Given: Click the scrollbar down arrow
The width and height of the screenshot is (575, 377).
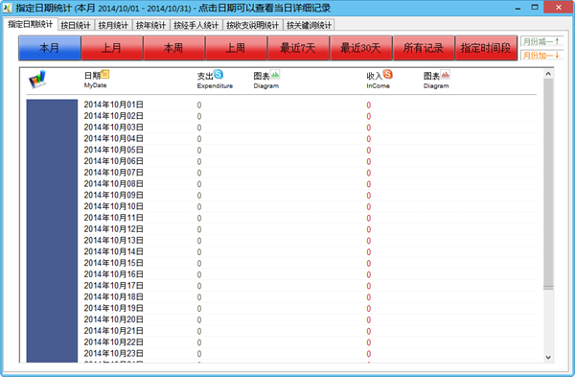Looking at the screenshot, I should point(548,357).
